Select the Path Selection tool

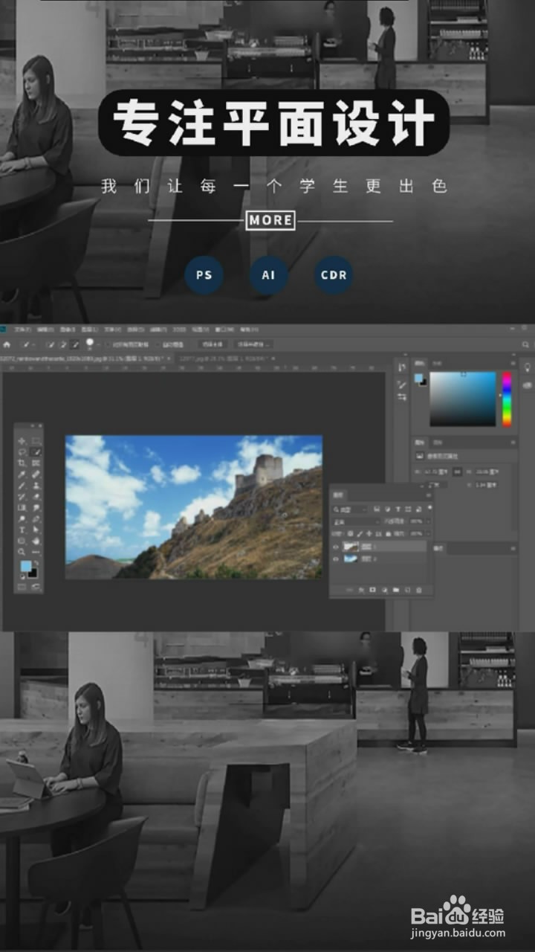click(36, 530)
